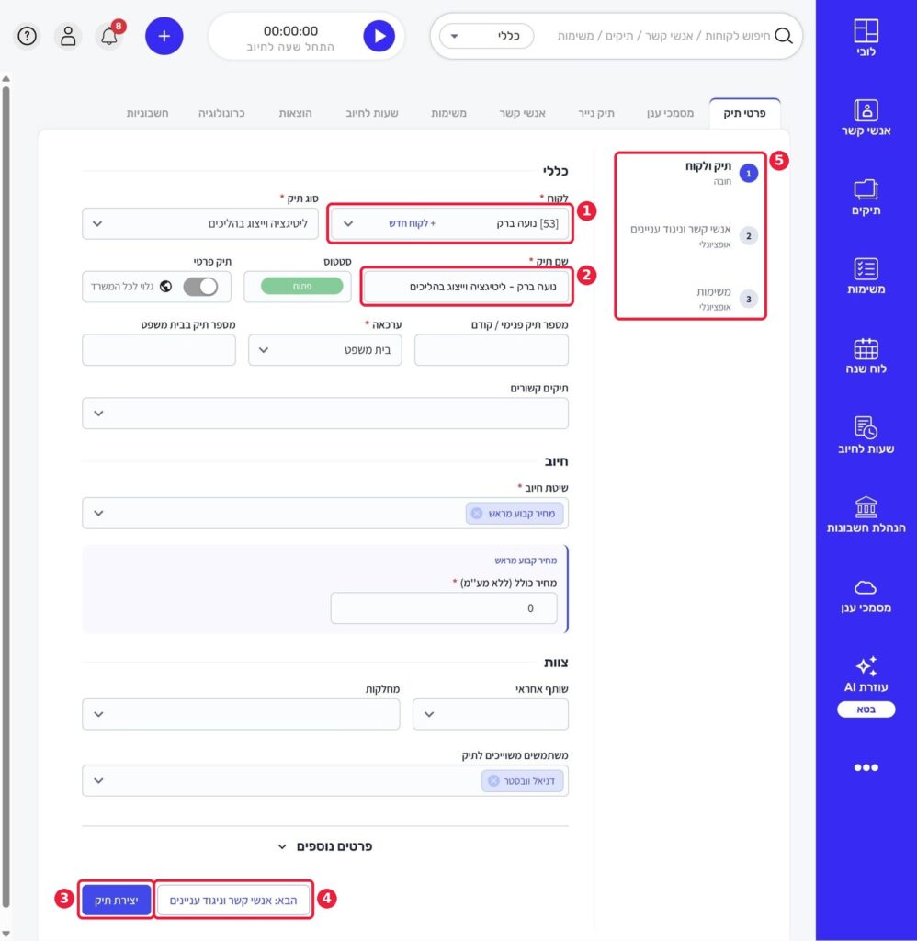917x941 pixels.
Task: Switch to the שעות לחיוב tab
Action: (371, 113)
